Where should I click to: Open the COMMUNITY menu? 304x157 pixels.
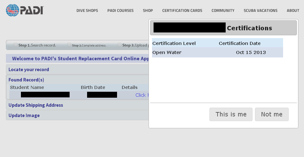click(x=223, y=11)
